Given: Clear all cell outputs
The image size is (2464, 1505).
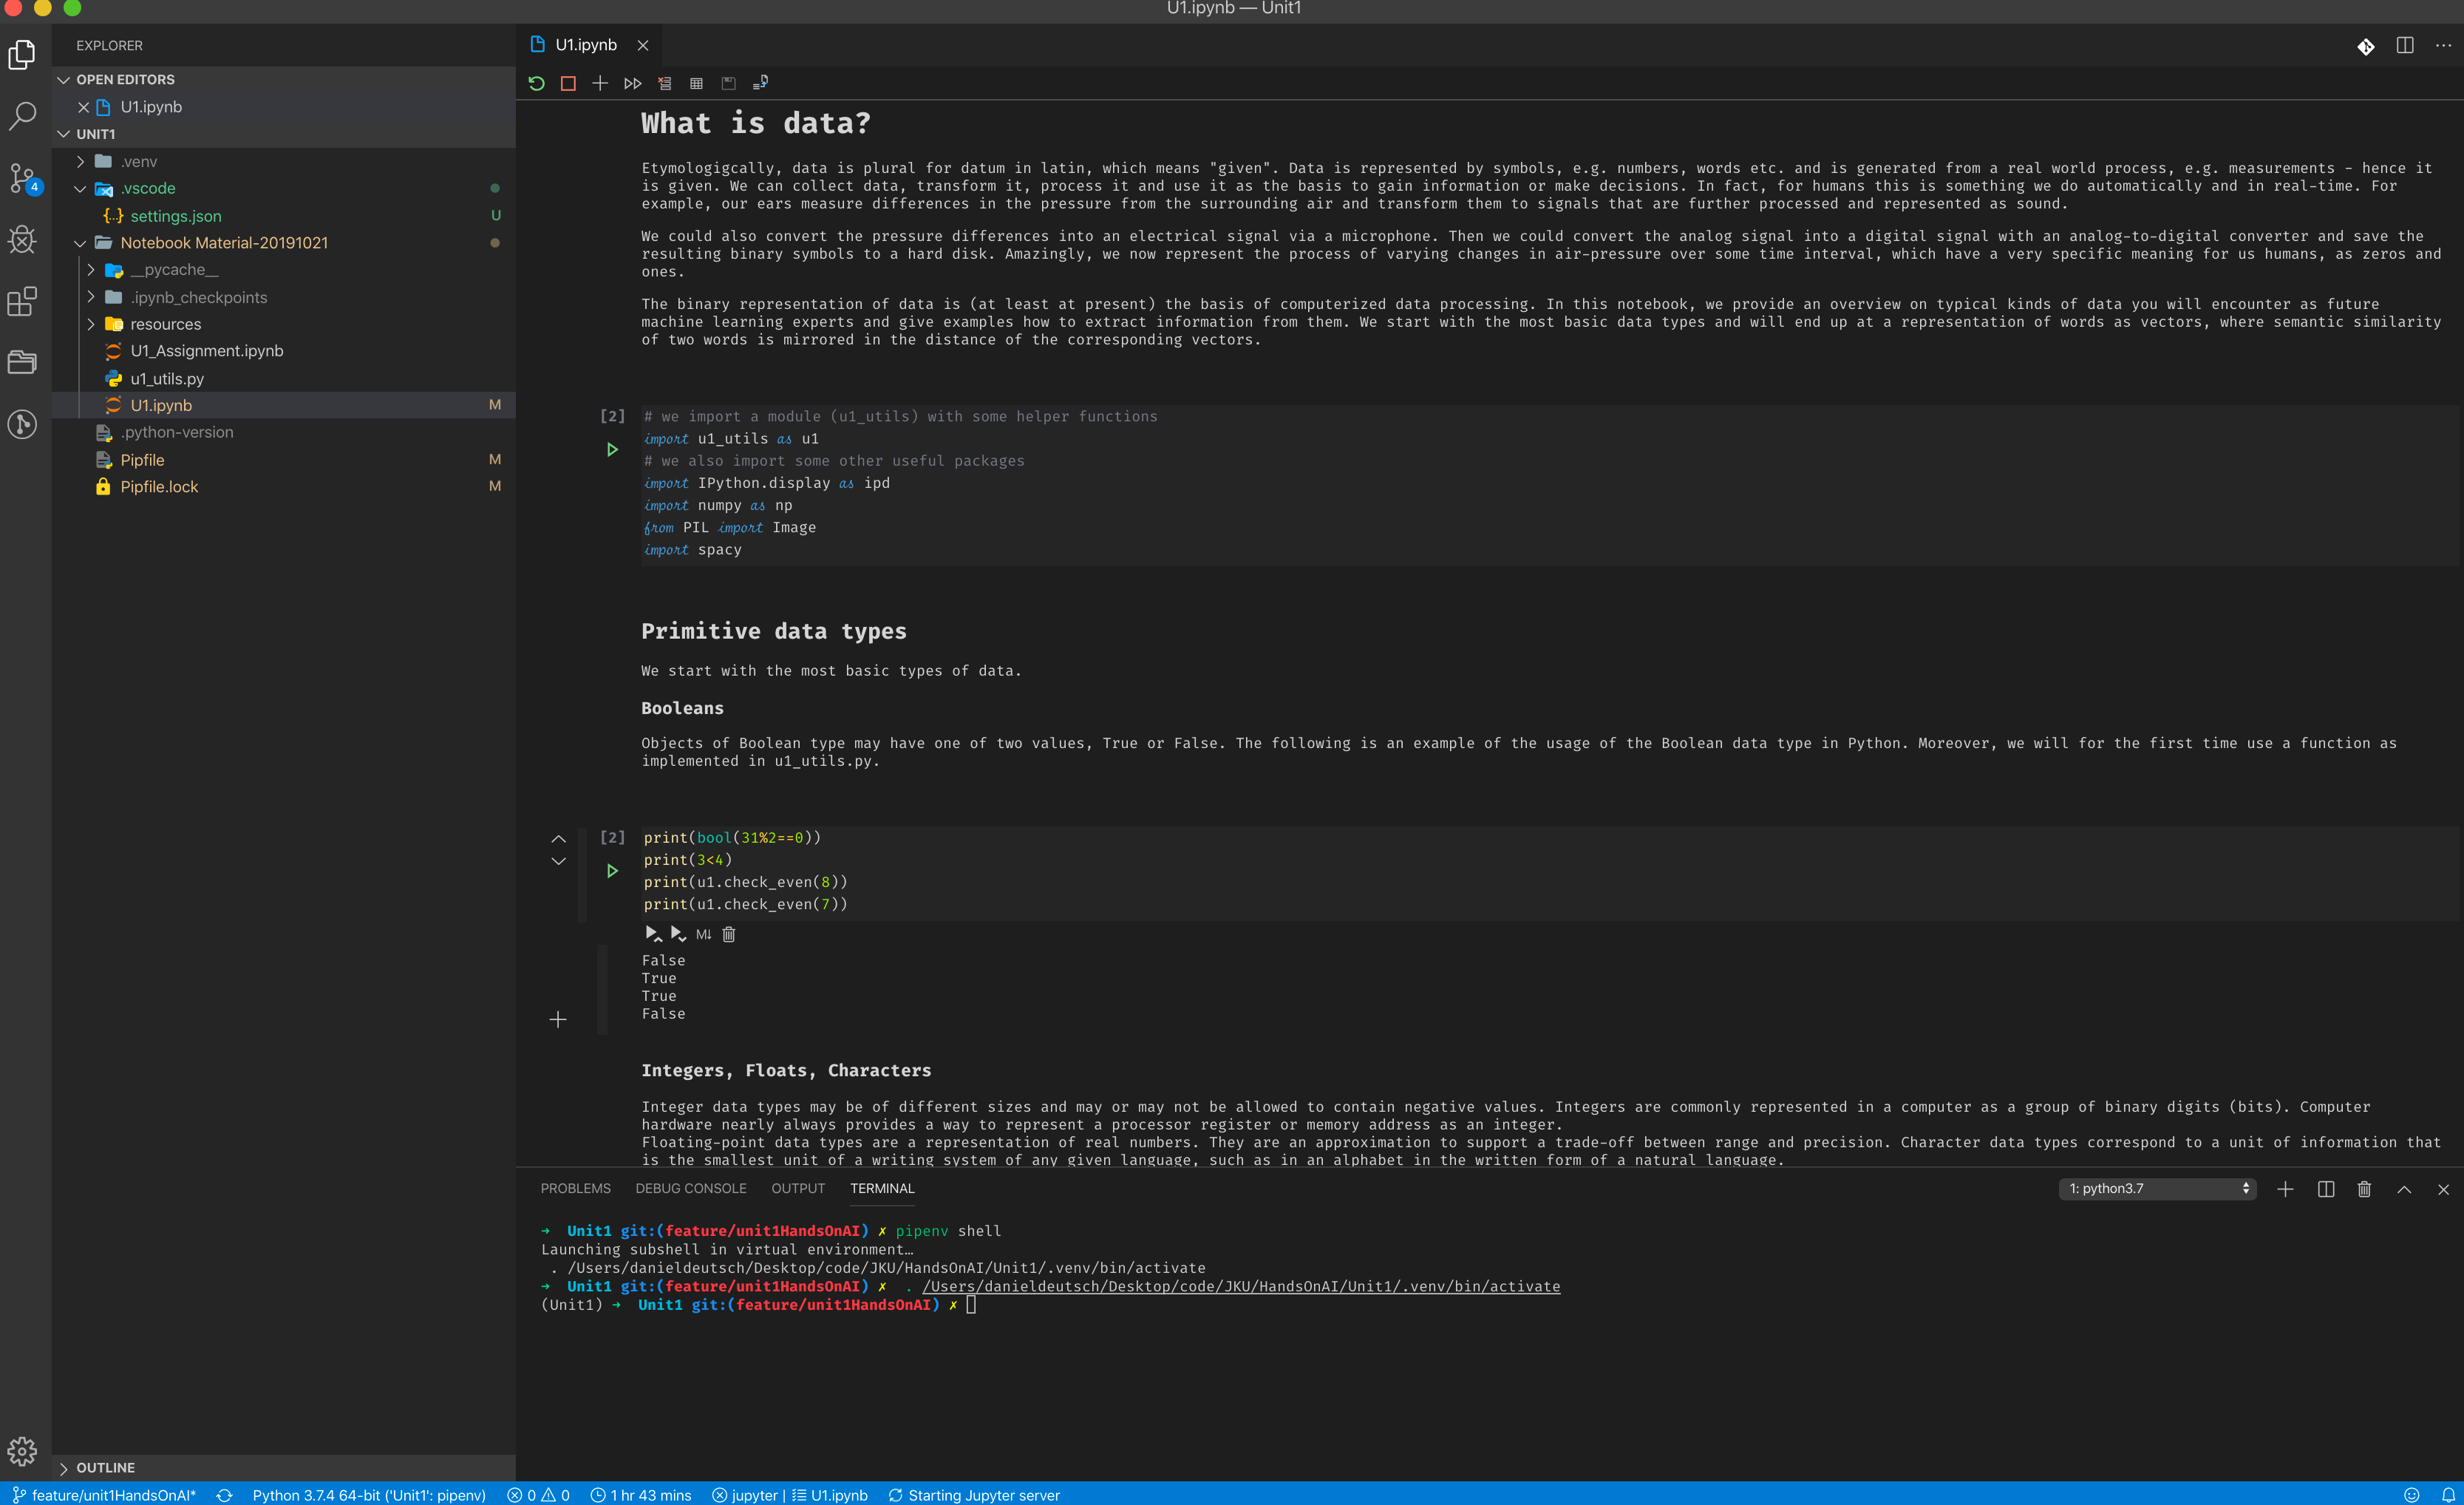Looking at the screenshot, I should click(665, 83).
